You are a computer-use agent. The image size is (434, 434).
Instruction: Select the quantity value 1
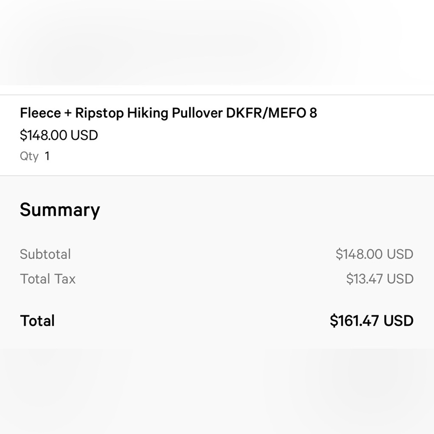tap(47, 156)
